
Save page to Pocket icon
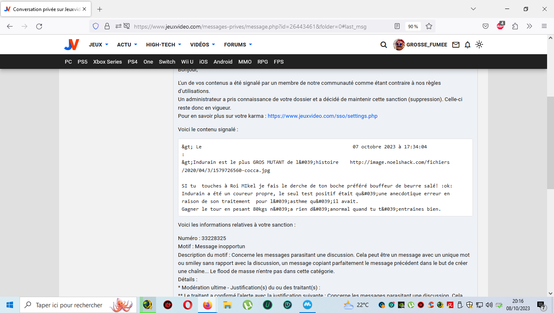pos(486,26)
